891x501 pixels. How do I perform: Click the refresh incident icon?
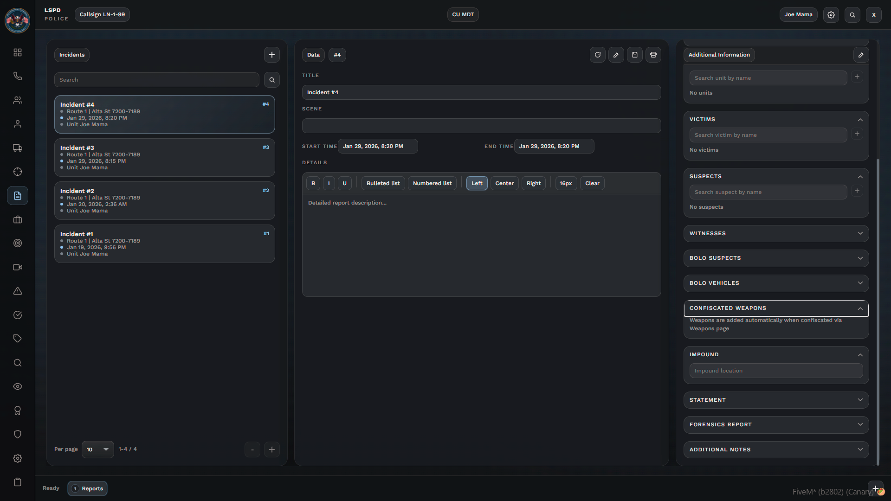[x=598, y=55]
